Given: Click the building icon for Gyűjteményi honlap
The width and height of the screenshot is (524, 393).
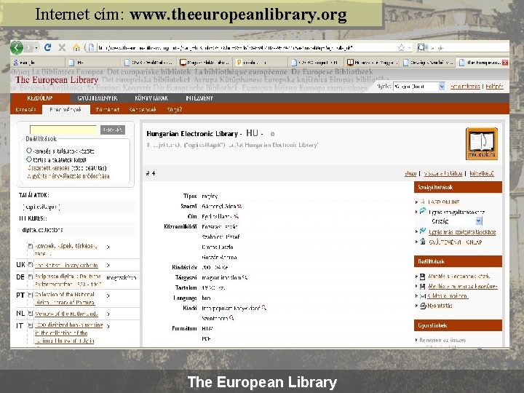Looking at the screenshot, I should (423, 242).
